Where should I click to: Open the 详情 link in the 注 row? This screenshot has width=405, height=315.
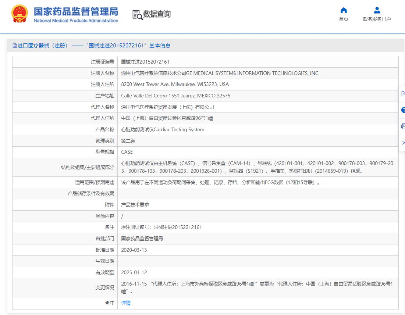(x=126, y=303)
